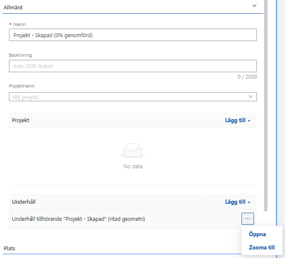Viewport: 285px width, 258px height.
Task: Focus the Beskrivning description field
Action: pos(132,66)
